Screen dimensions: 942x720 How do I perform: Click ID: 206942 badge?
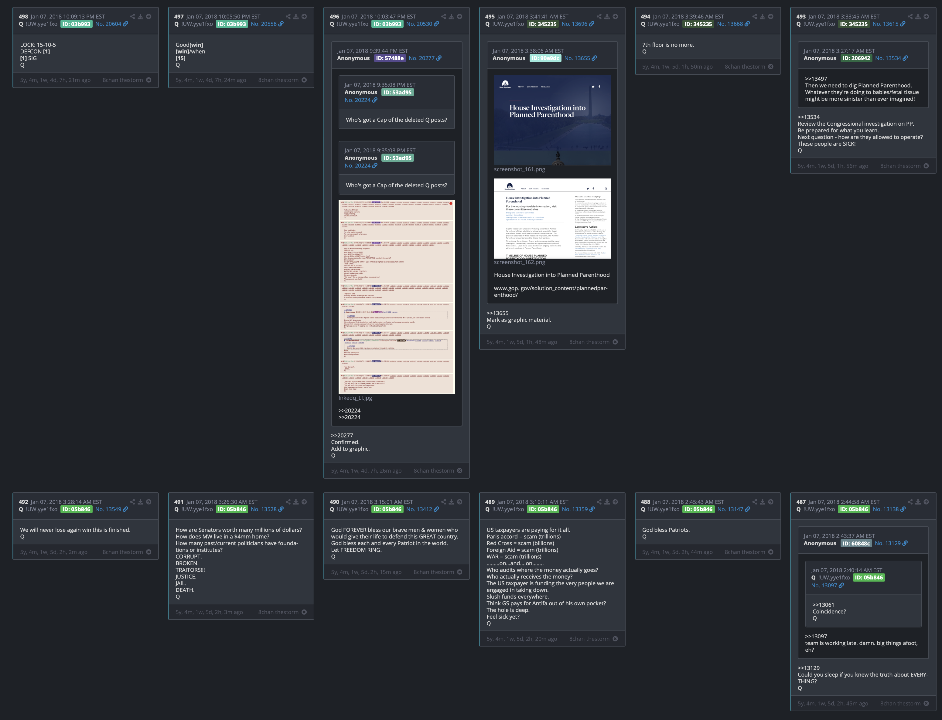pos(856,58)
